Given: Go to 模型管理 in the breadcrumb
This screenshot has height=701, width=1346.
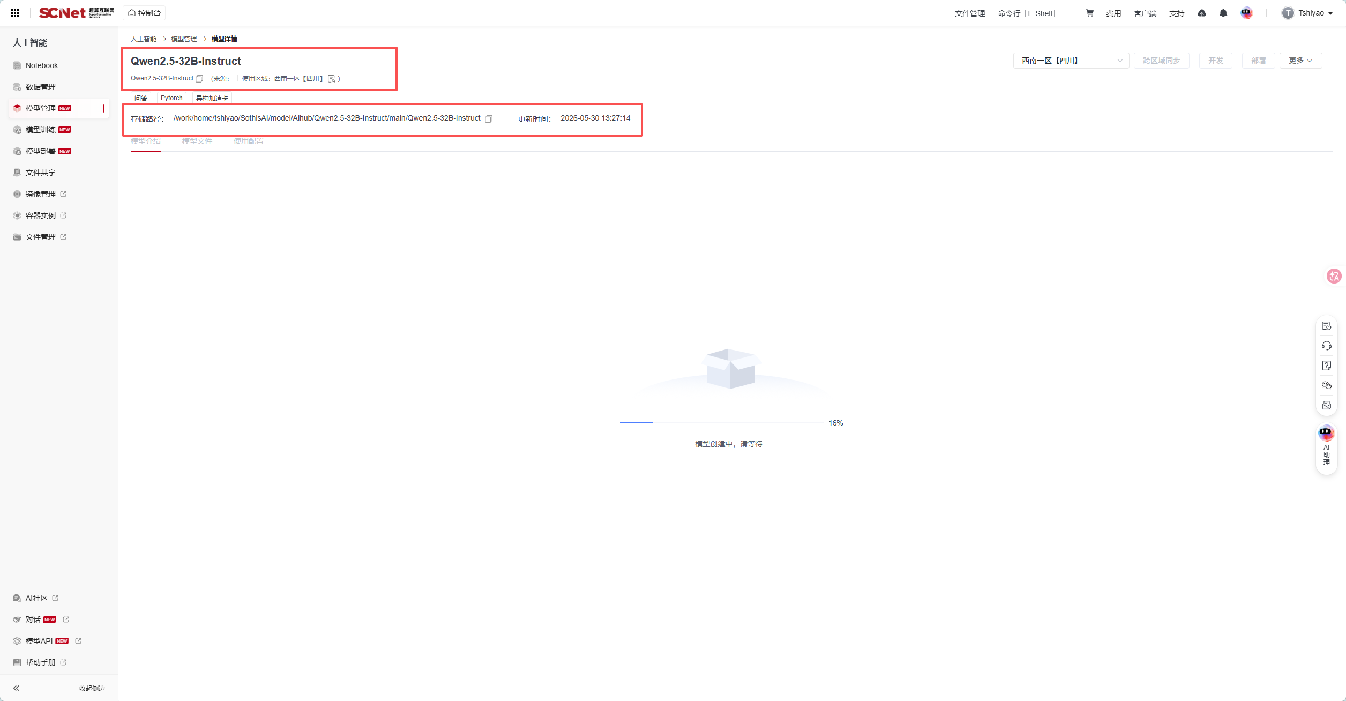Looking at the screenshot, I should [x=184, y=39].
